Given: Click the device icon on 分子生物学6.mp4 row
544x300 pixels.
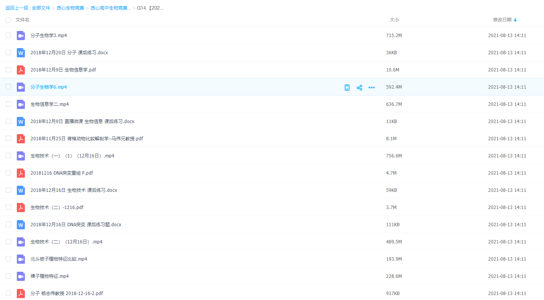Looking at the screenshot, I should [x=347, y=88].
